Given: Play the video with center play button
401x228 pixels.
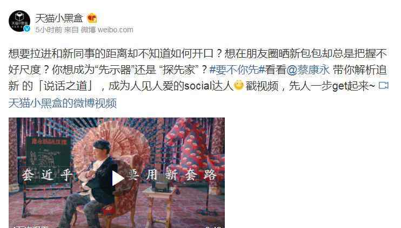Looking at the screenshot, I should 117,178.
